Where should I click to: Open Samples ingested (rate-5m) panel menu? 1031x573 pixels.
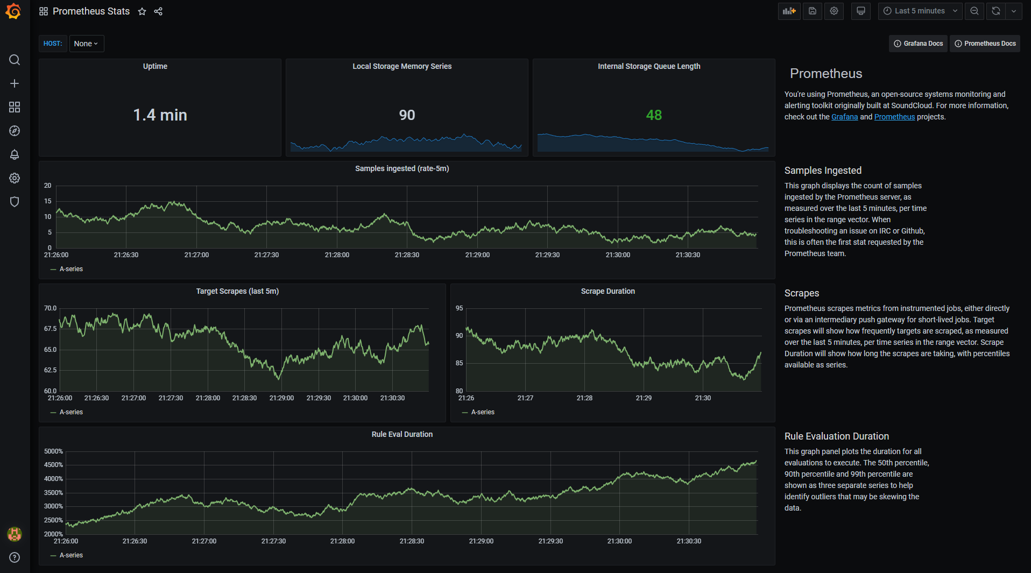402,168
